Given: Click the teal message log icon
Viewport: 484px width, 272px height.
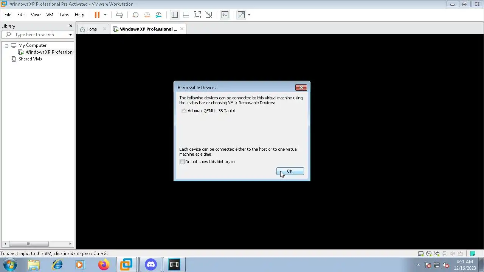Looking at the screenshot, I should (472, 253).
